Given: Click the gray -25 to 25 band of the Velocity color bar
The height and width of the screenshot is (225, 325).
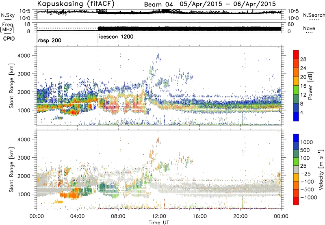Looking at the screenshot, I should pyautogui.click(x=296, y=169).
